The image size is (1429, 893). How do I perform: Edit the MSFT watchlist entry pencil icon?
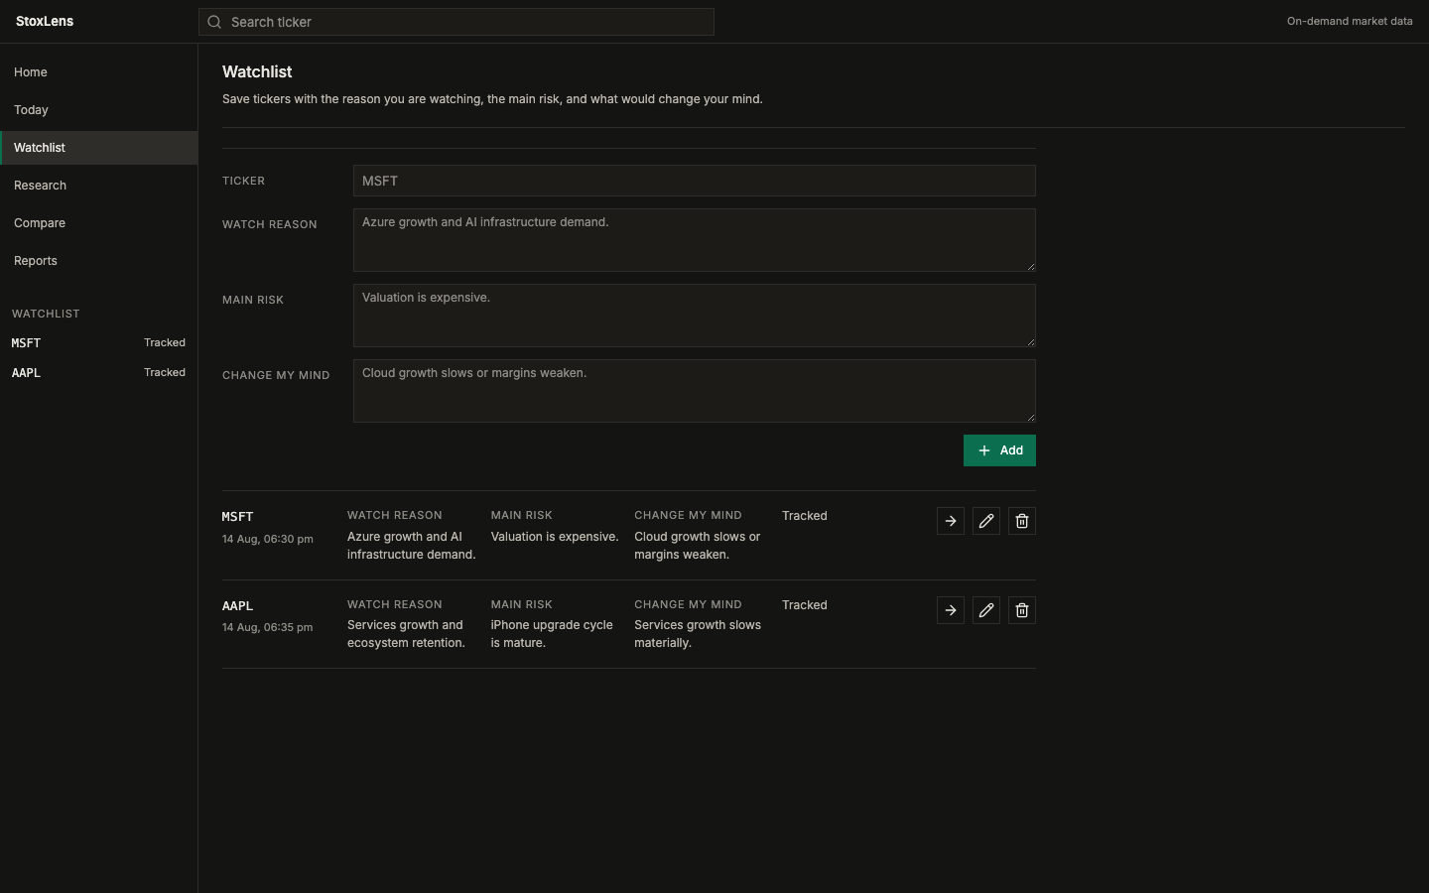click(x=986, y=521)
